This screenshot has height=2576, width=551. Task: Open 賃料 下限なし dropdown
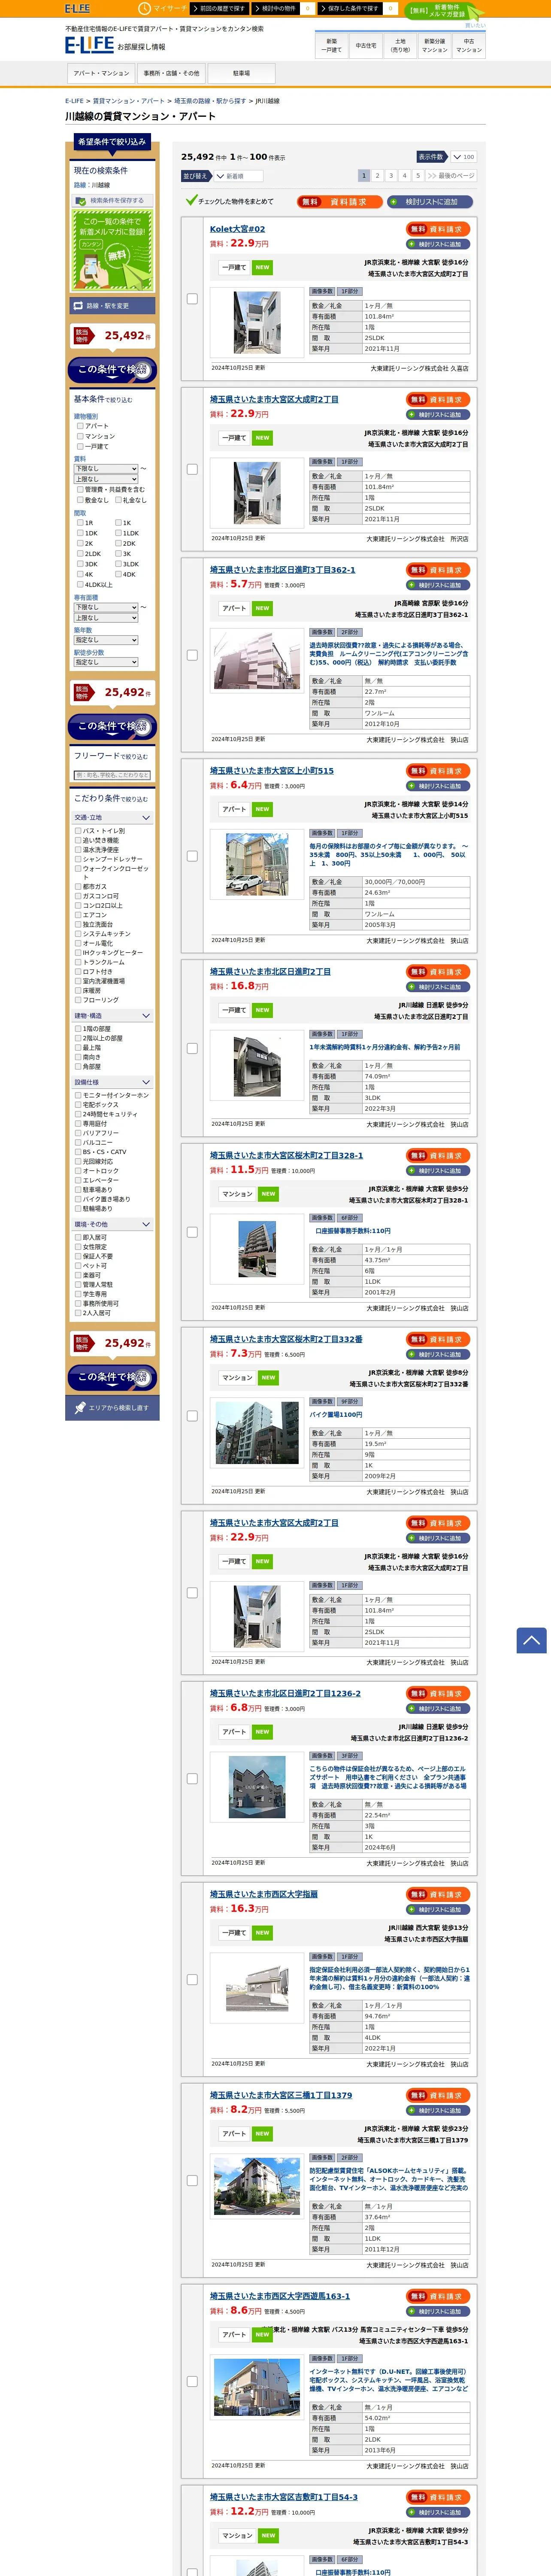[106, 468]
